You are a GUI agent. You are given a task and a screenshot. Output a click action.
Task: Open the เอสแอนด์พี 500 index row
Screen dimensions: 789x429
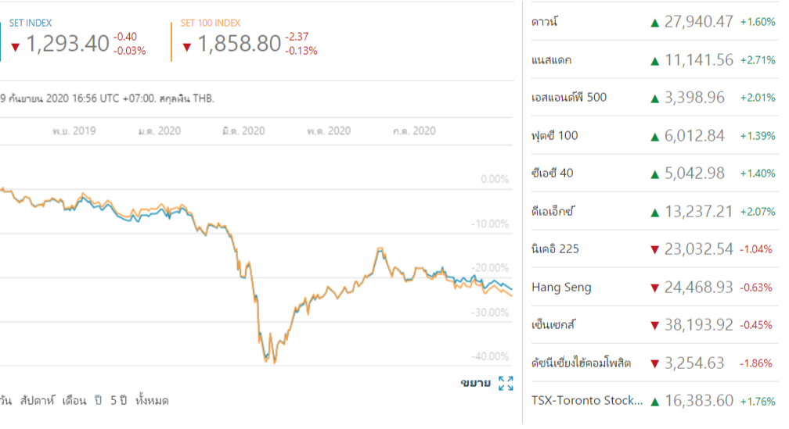tap(569, 98)
